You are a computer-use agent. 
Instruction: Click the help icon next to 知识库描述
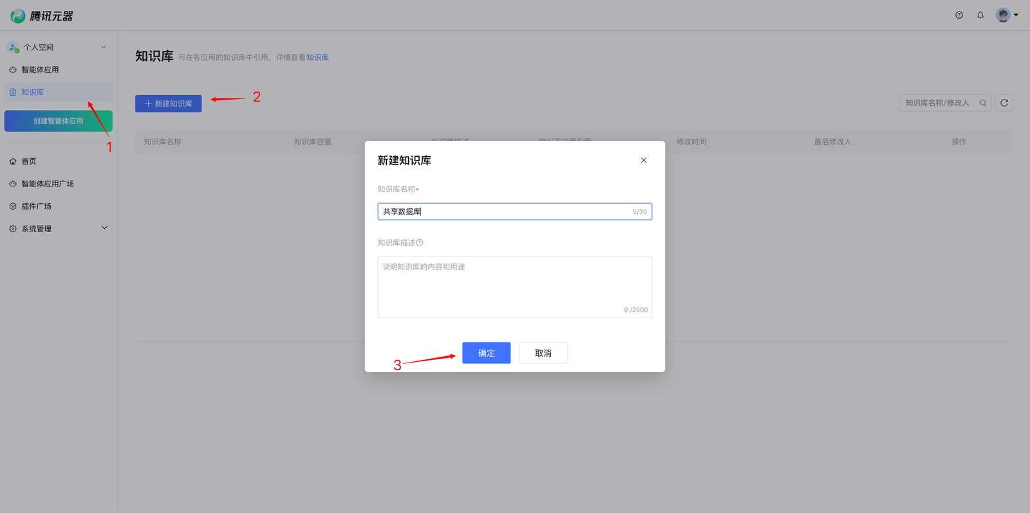(420, 243)
